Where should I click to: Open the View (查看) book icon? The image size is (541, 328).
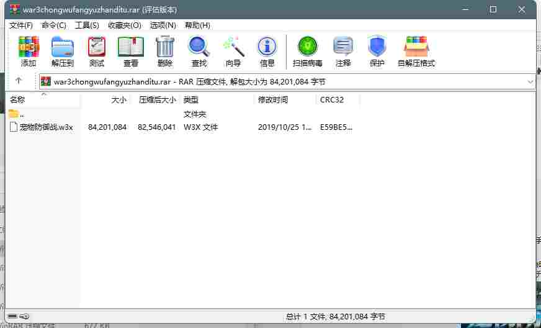(131, 47)
